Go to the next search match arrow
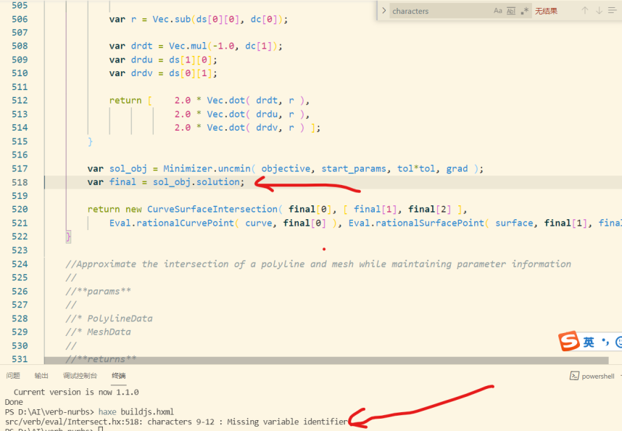This screenshot has height=431, width=622. click(600, 10)
